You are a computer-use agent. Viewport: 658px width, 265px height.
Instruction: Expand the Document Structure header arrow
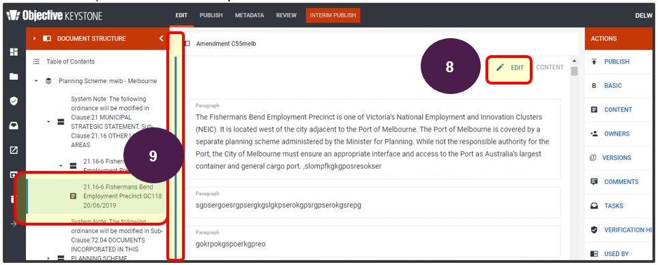35,38
